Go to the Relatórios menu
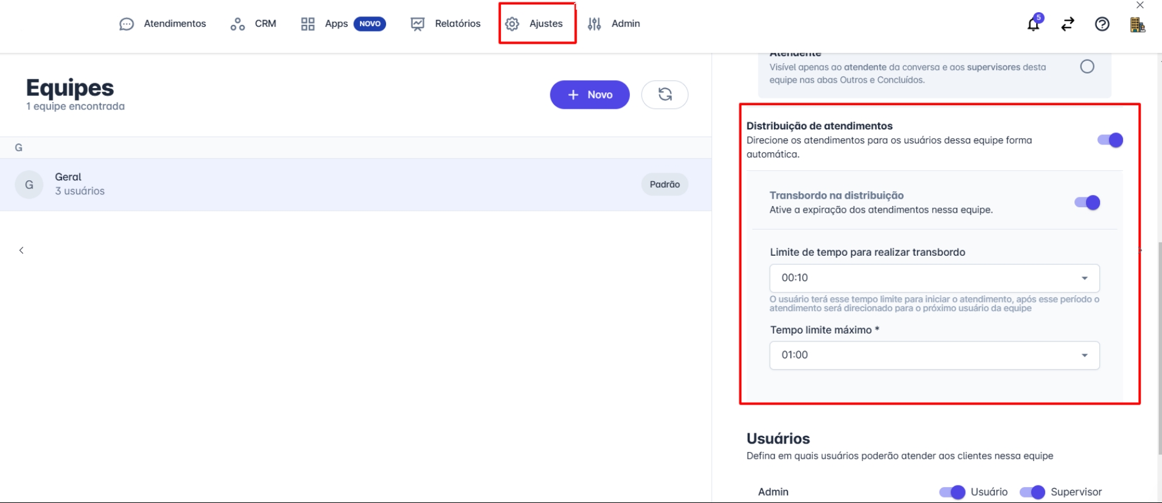The width and height of the screenshot is (1162, 503). [446, 24]
